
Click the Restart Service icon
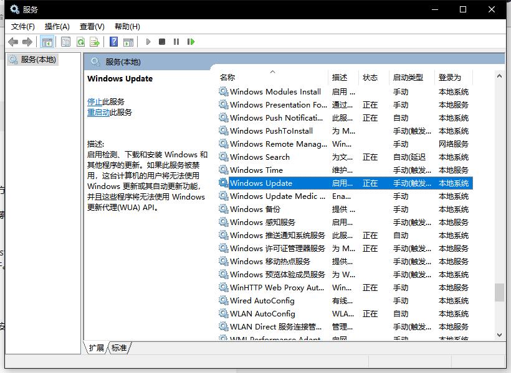click(x=191, y=42)
